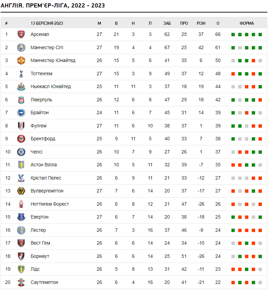The width and height of the screenshot is (268, 290).
Task: Click the Manchester United crest icon
Action: pos(21,61)
